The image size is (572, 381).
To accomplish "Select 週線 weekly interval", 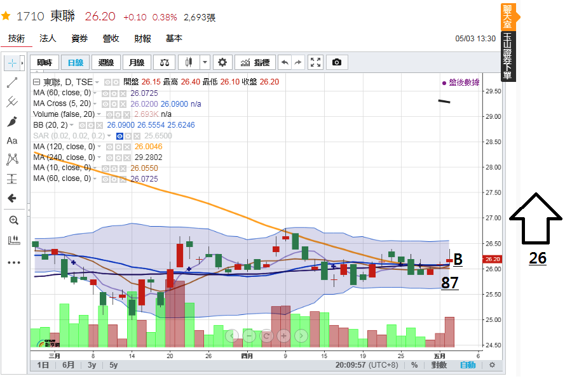I will 106,62.
